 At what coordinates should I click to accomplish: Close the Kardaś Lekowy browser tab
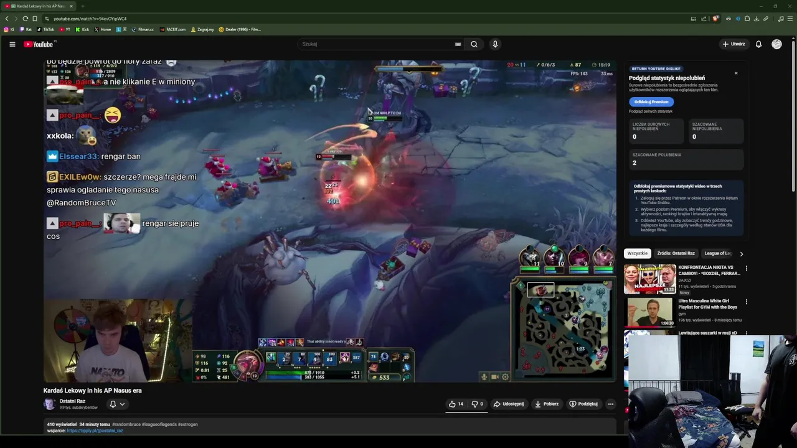click(x=71, y=6)
